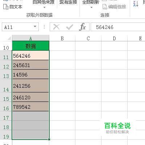Cancel entry with the X icon
Viewport: 145px width, 145px height.
[x=56, y=27]
